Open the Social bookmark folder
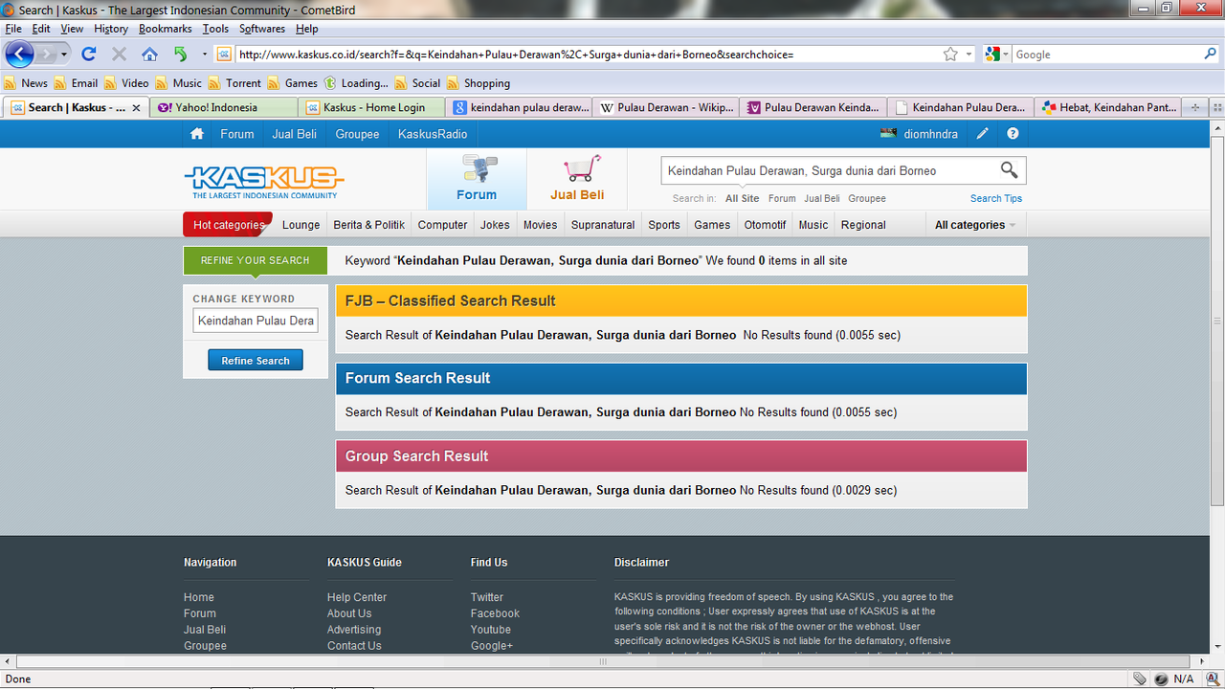This screenshot has width=1225, height=689. pyautogui.click(x=417, y=83)
